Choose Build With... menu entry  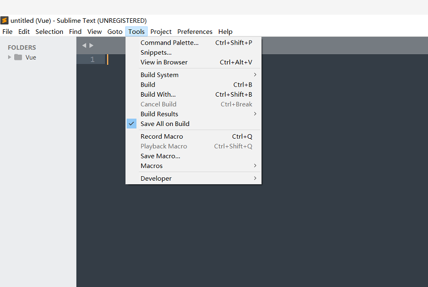pos(194,95)
